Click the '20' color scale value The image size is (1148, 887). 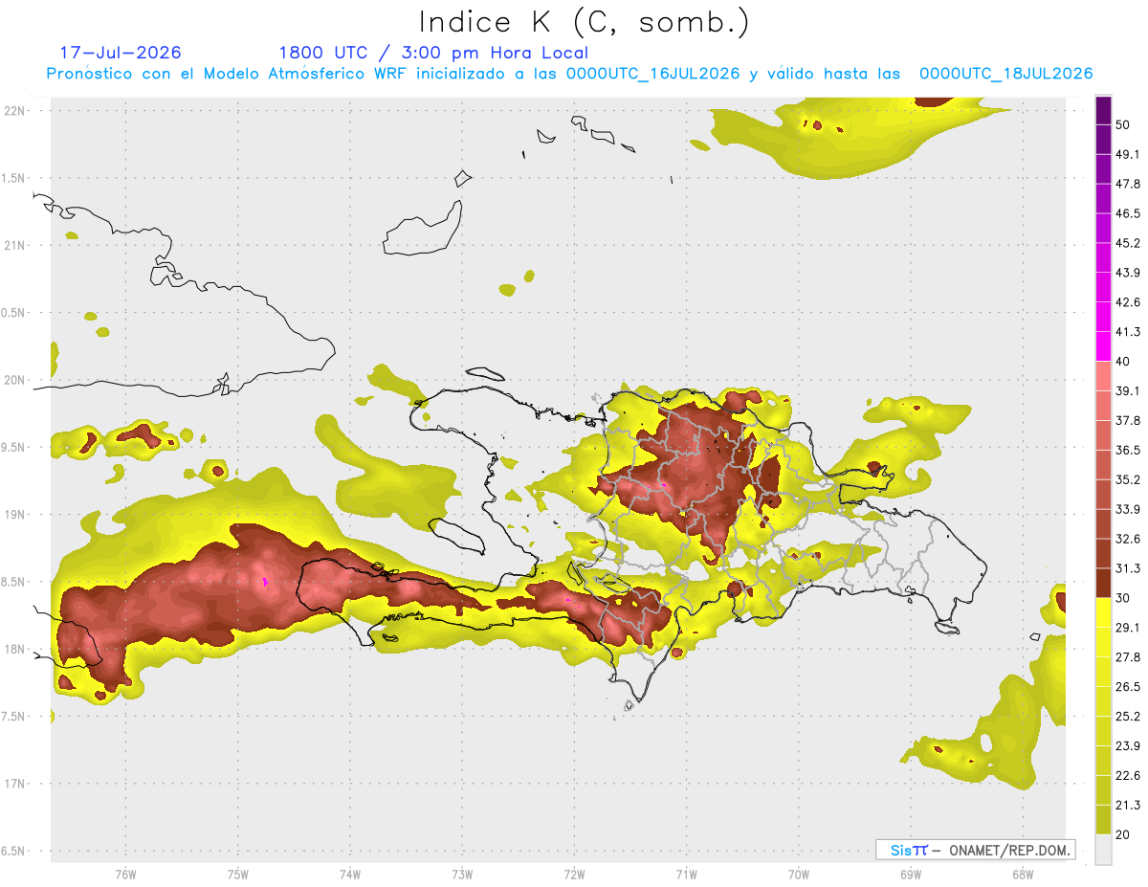point(1124,834)
